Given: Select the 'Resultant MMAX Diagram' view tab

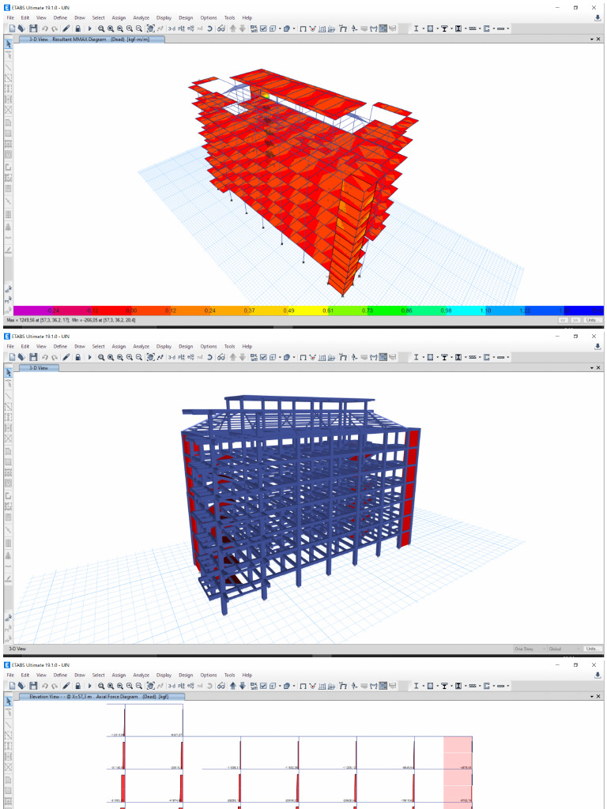Looking at the screenshot, I should click(x=92, y=40).
